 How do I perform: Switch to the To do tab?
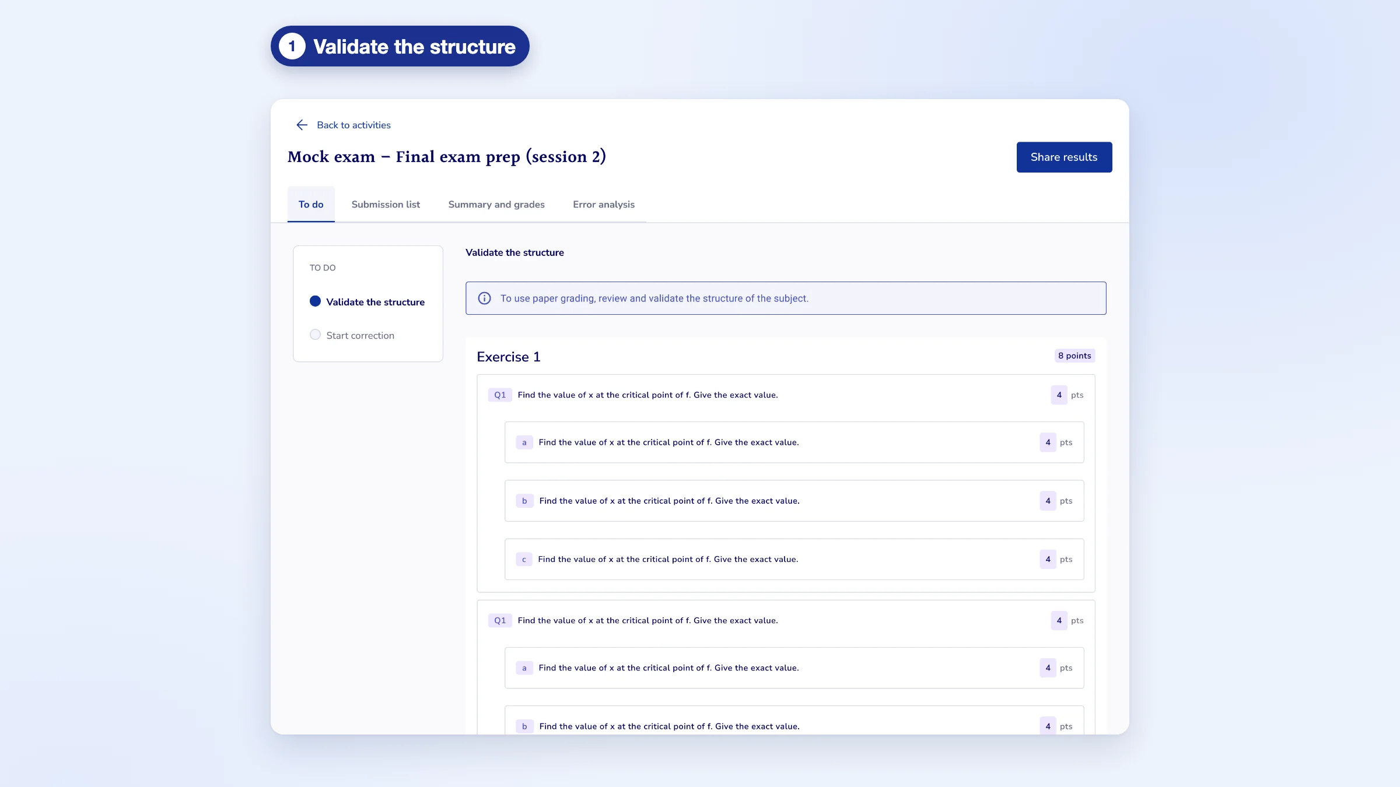coord(311,204)
